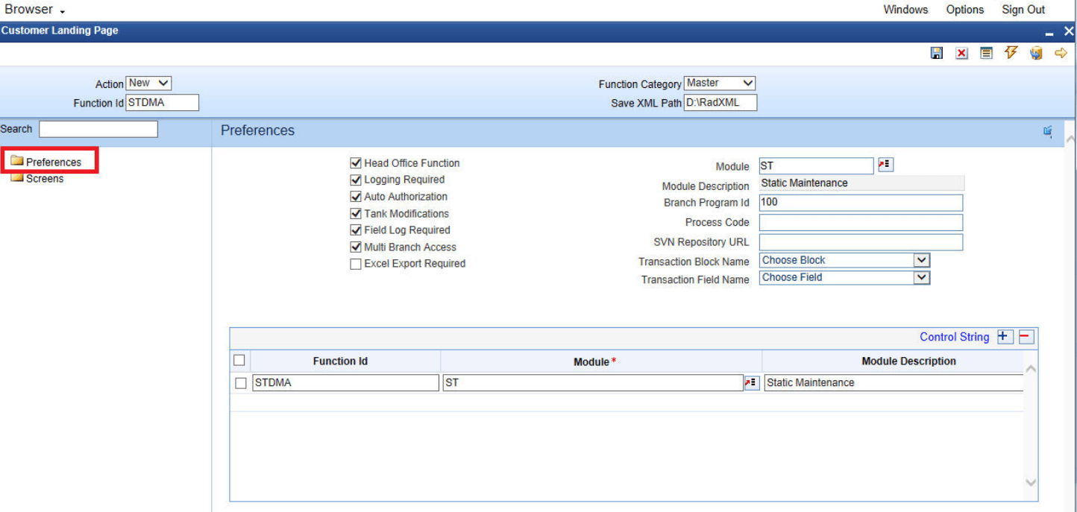
Task: Open the Module lookup icon beside ST
Action: [x=885, y=165]
